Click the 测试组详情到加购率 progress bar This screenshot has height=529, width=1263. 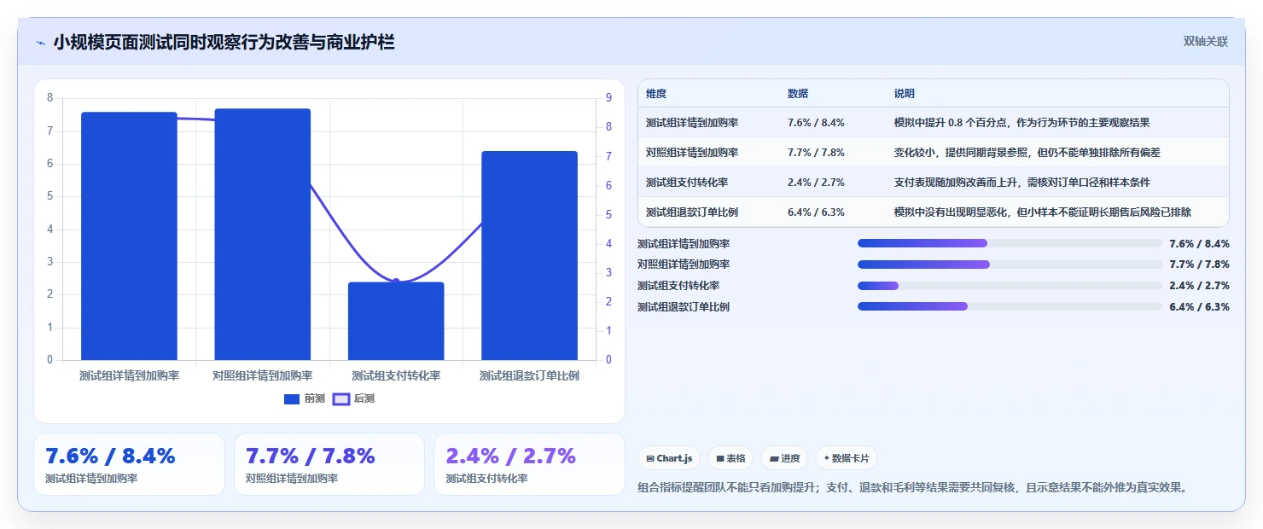[x=1010, y=244]
